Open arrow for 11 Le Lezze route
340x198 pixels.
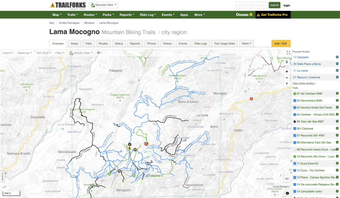337,71
